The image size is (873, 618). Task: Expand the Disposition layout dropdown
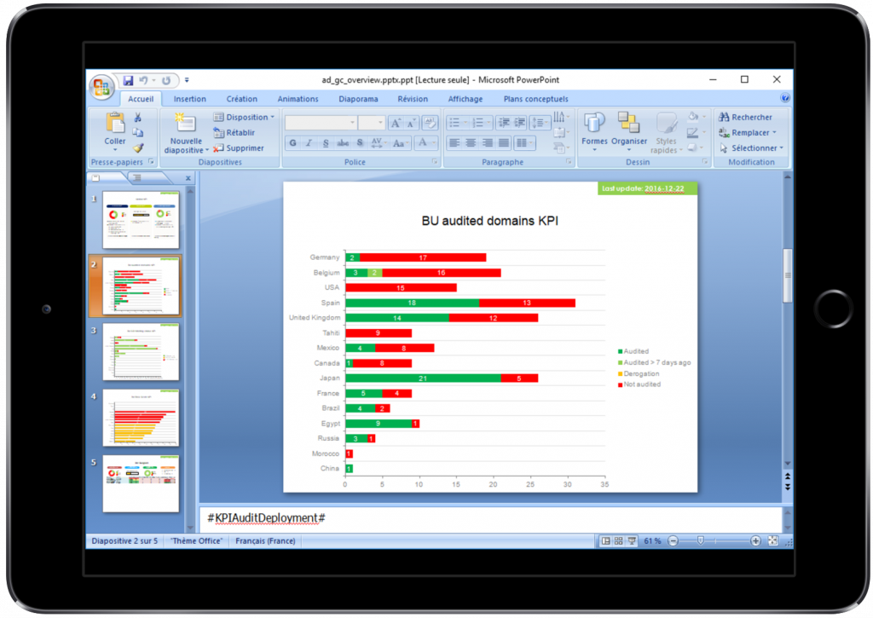tap(244, 118)
